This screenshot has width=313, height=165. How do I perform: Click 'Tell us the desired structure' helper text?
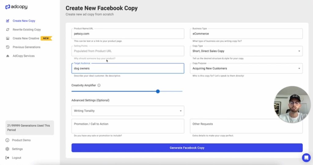click(218, 58)
